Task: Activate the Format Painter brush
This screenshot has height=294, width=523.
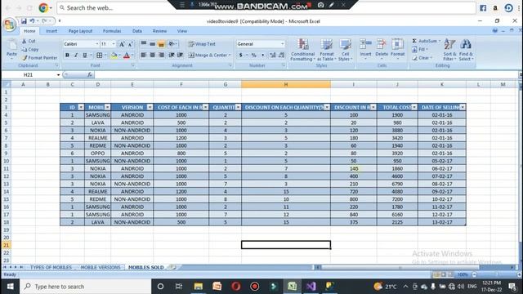Action: coord(40,58)
